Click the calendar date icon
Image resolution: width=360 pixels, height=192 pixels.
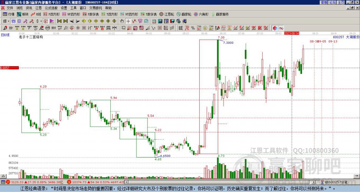154,21
